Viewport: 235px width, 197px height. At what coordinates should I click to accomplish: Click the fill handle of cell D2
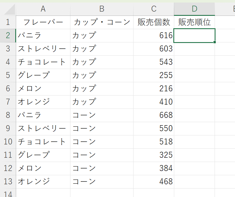click(215, 42)
